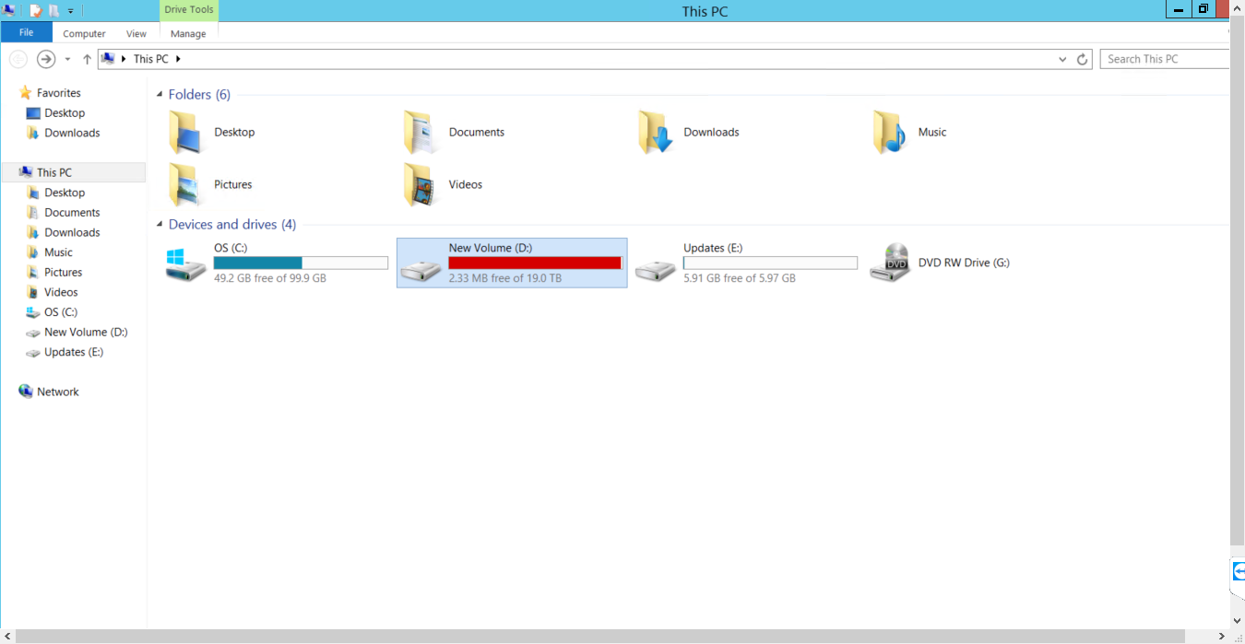The image size is (1245, 644).
Task: Click the red New Volume (D:) capacity bar
Action: [x=536, y=263]
